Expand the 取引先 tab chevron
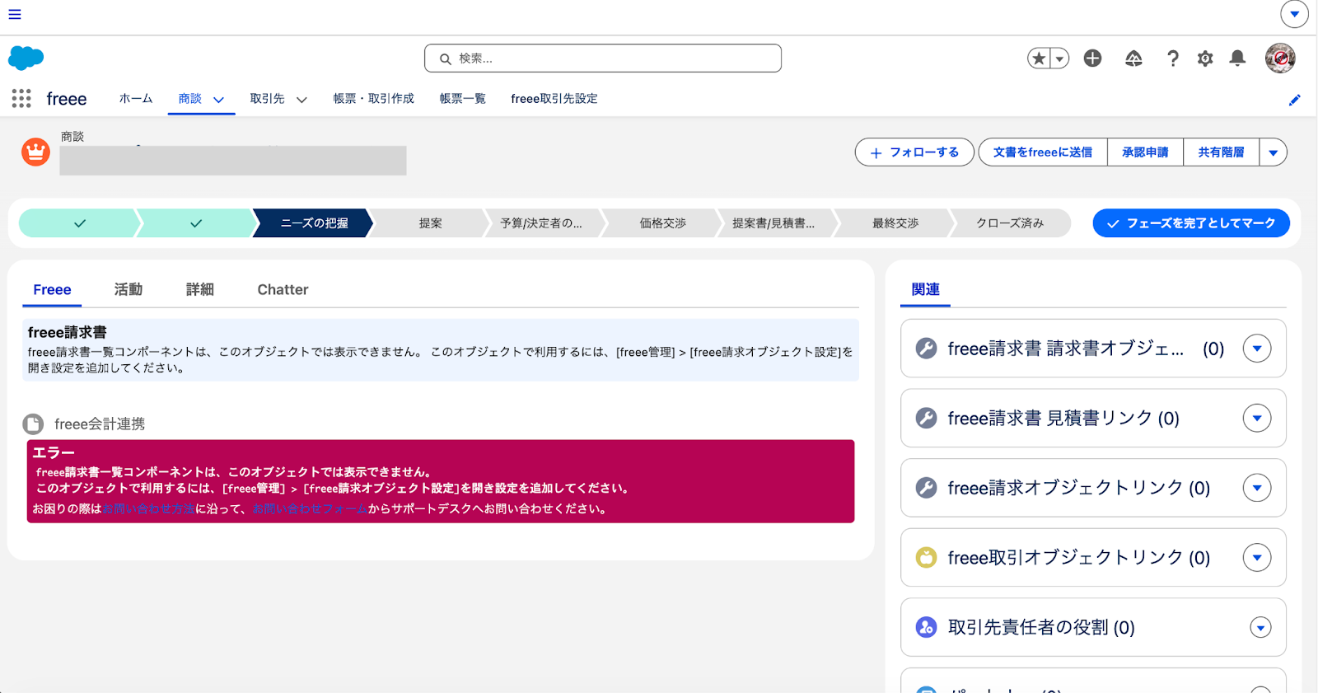 tap(301, 100)
